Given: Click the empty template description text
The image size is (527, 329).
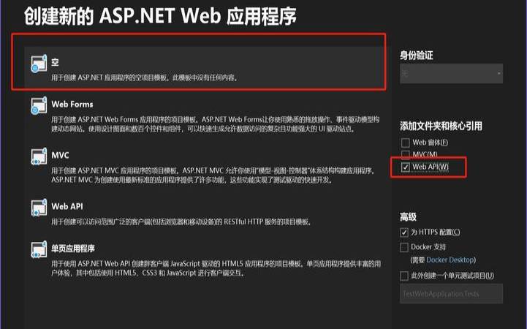Looking at the screenshot, I should tap(145, 77).
